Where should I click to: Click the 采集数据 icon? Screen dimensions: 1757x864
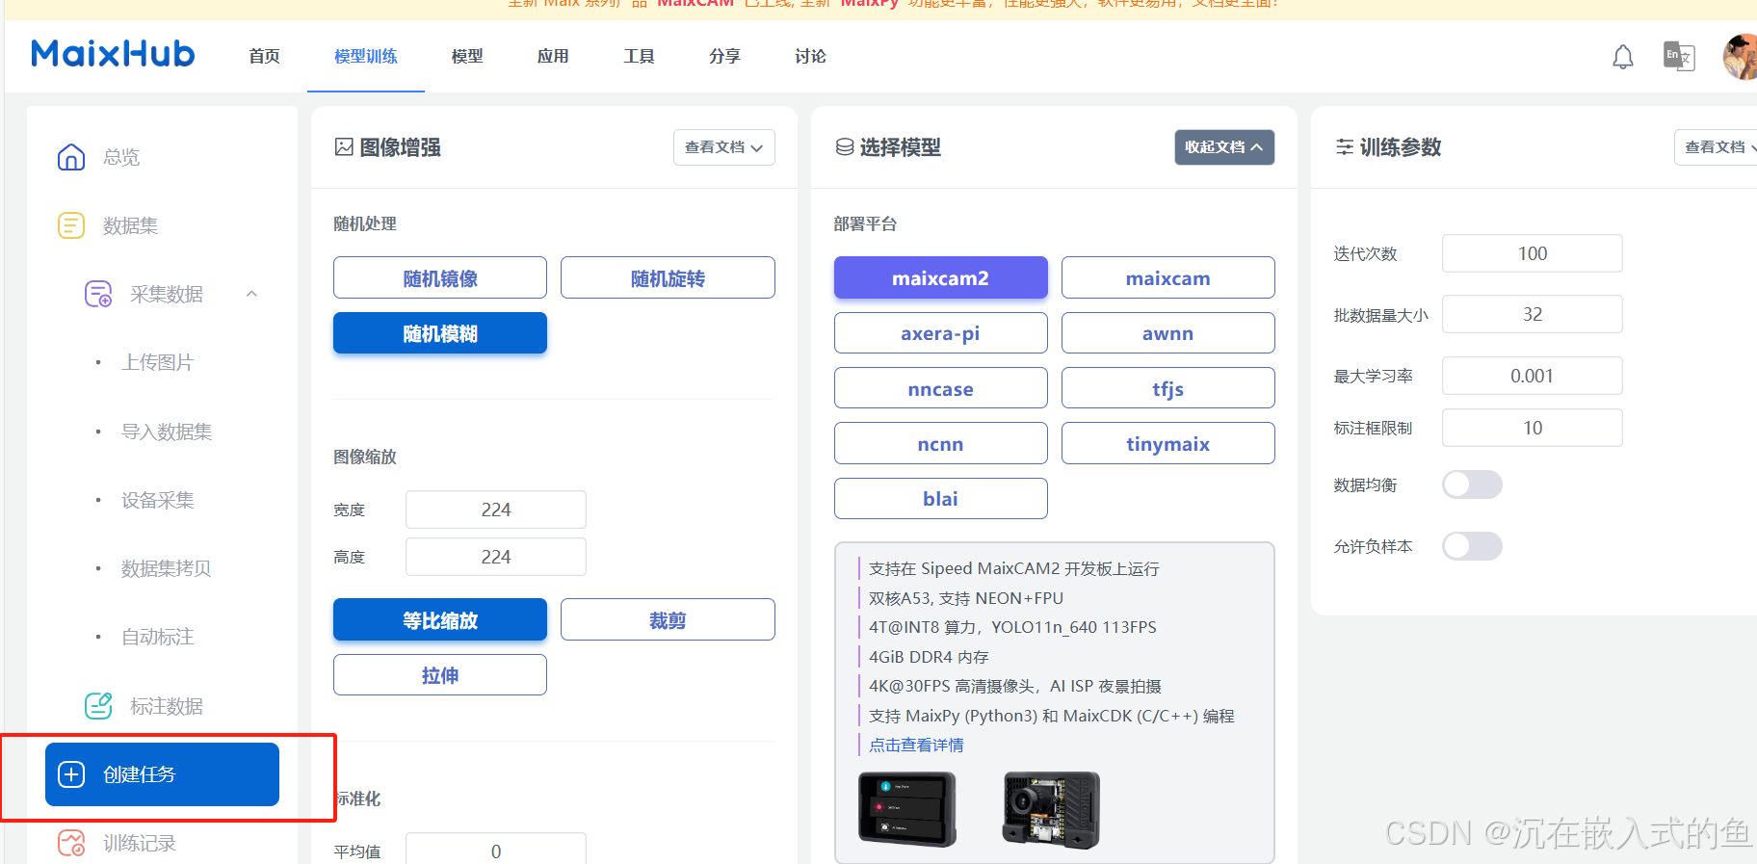coord(98,294)
